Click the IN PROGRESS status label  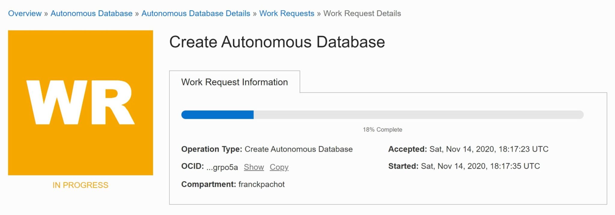[80, 185]
